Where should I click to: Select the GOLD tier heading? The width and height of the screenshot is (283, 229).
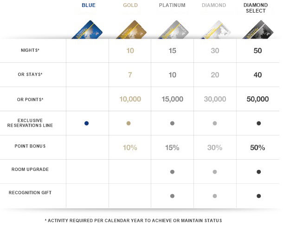130,5
